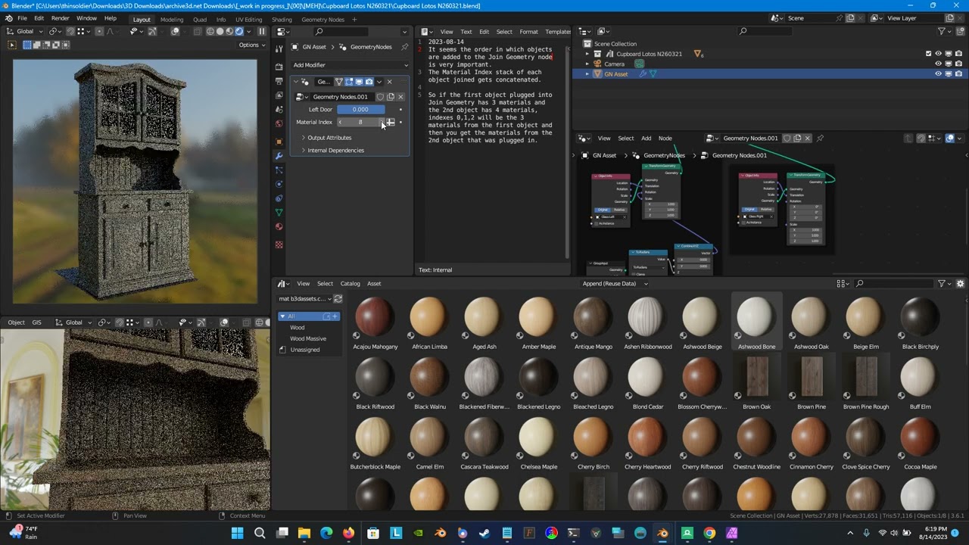969x545 pixels.
Task: Open the Add Modifier dropdown
Action: [351, 65]
